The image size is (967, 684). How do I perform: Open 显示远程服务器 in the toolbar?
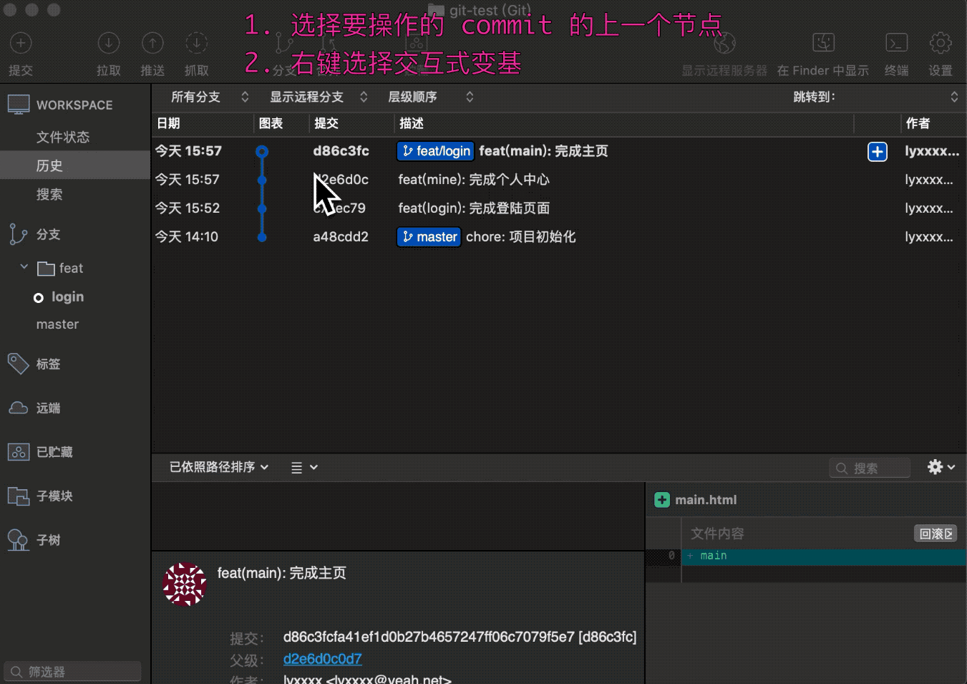tap(724, 44)
